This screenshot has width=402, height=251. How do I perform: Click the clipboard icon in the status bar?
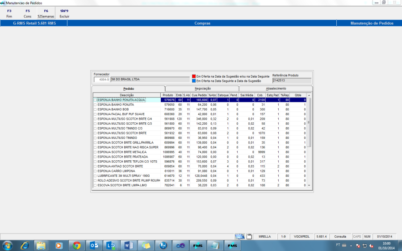249,236
